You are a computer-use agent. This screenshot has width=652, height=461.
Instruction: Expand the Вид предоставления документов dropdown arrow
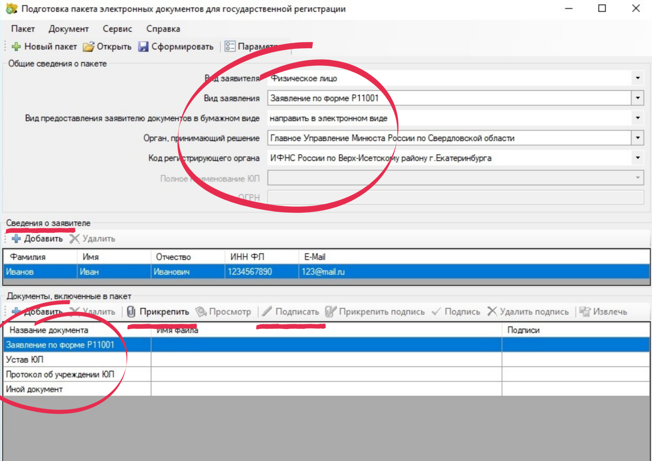click(638, 118)
